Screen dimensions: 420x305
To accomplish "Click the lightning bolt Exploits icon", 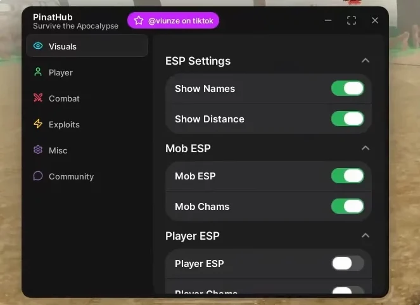I will (38, 124).
